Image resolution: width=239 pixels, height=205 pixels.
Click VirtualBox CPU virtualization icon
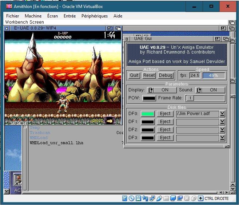coord(187,198)
